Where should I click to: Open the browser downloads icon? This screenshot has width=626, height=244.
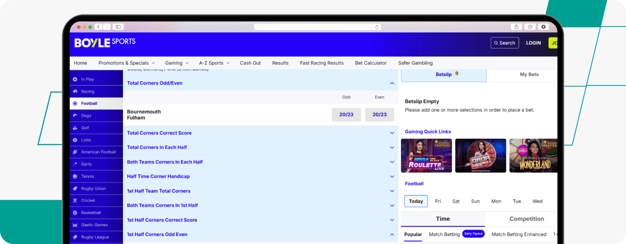click(x=543, y=27)
